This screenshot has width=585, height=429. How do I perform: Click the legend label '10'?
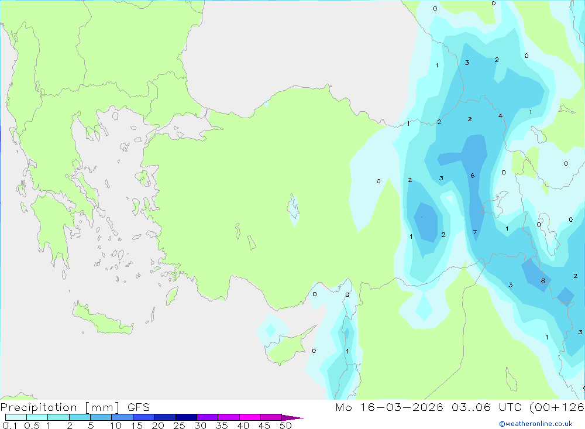point(116,425)
